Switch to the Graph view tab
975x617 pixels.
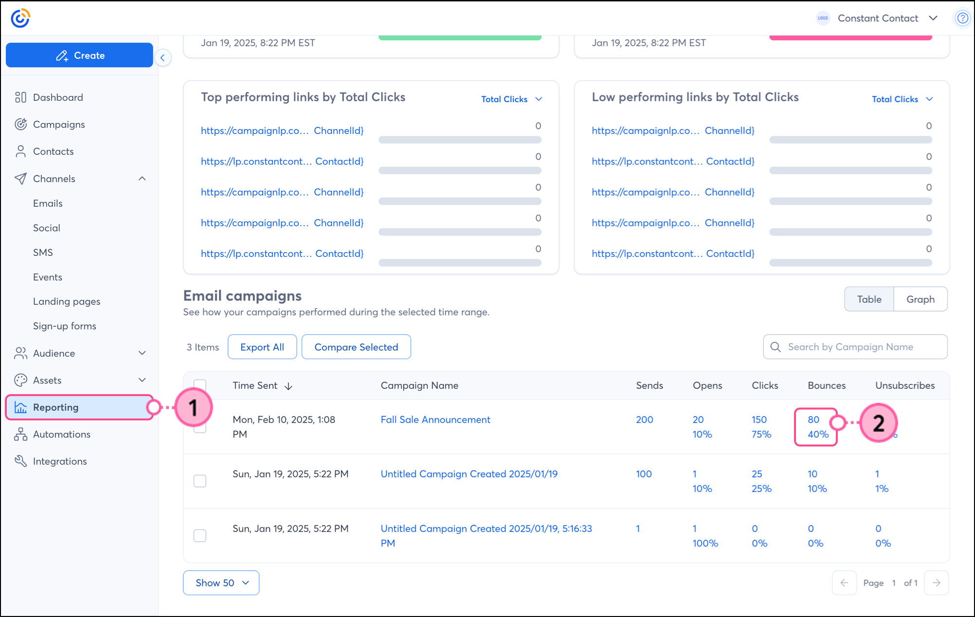pos(920,299)
